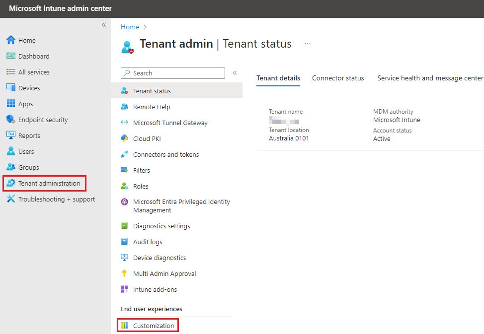Image resolution: width=484 pixels, height=334 pixels.
Task: Select Endpoint security in the sidebar
Action: 44,119
